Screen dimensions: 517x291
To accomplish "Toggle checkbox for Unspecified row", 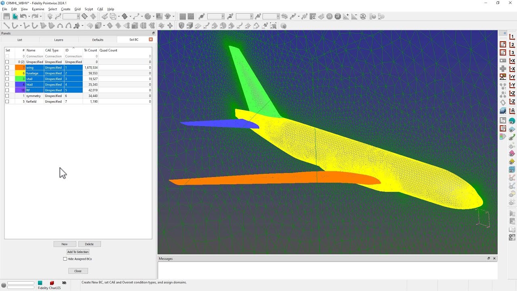I will [7, 62].
